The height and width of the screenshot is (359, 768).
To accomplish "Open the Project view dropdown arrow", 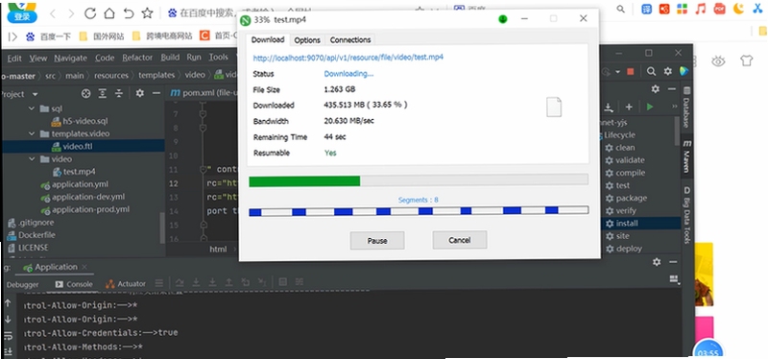I will [35, 94].
